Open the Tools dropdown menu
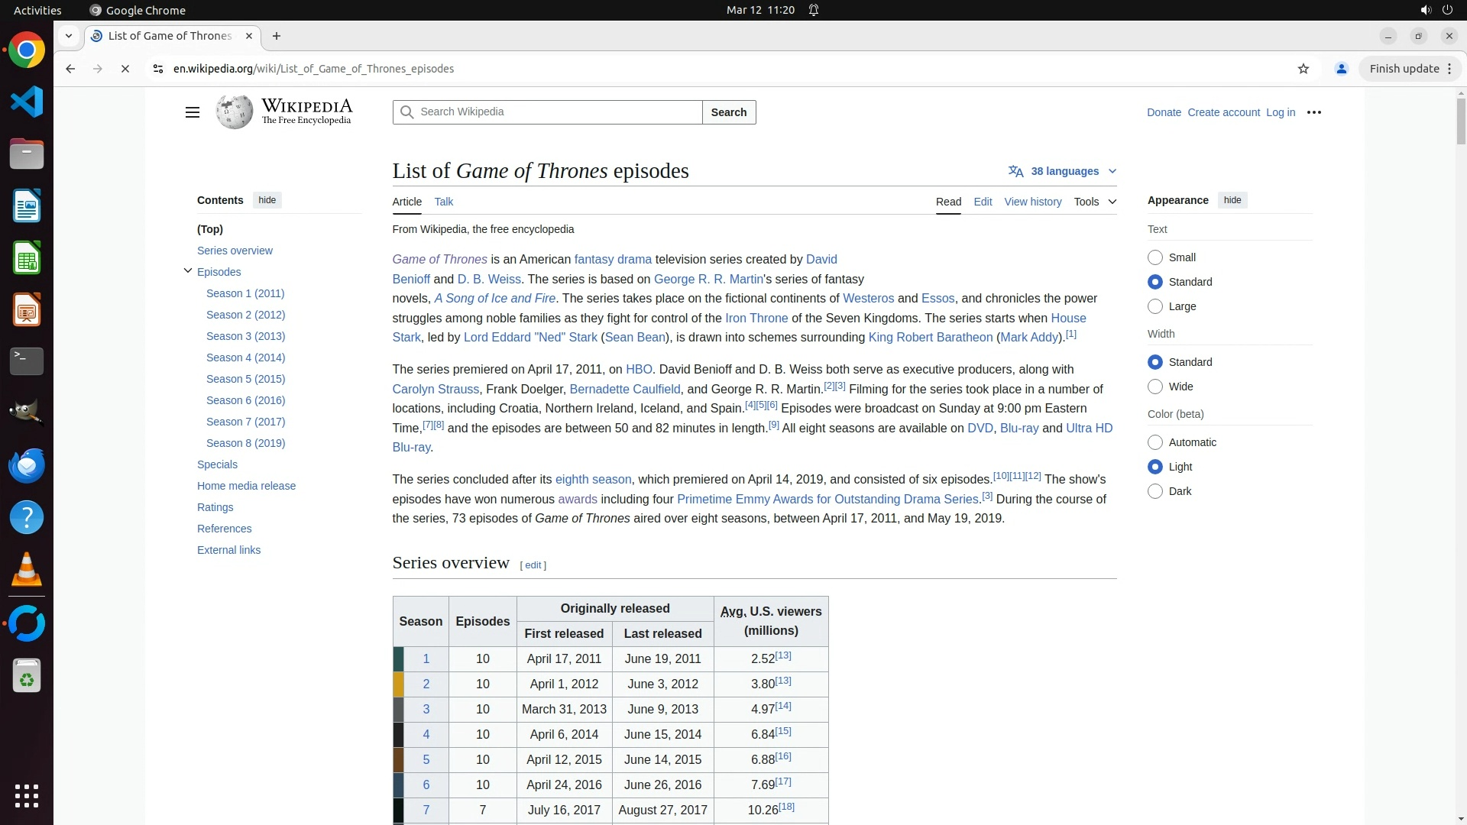The image size is (1467, 825). pos(1094,202)
